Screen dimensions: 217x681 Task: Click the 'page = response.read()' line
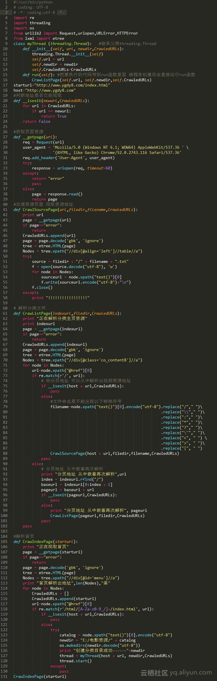click(x=57, y=194)
